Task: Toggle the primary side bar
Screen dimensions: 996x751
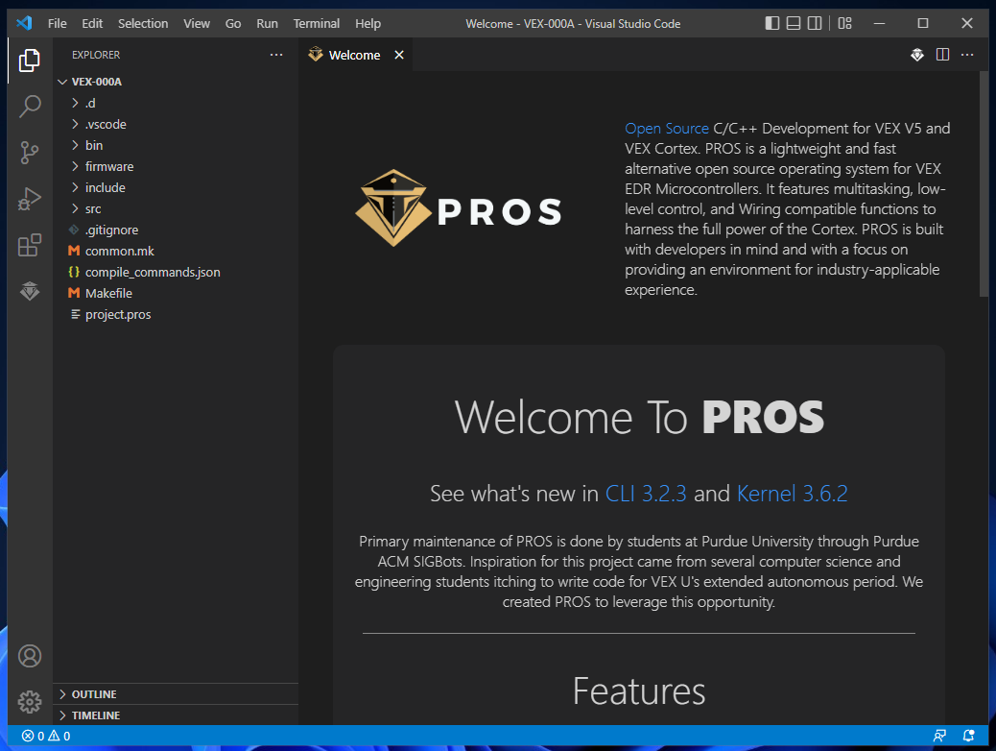Action: [x=771, y=23]
